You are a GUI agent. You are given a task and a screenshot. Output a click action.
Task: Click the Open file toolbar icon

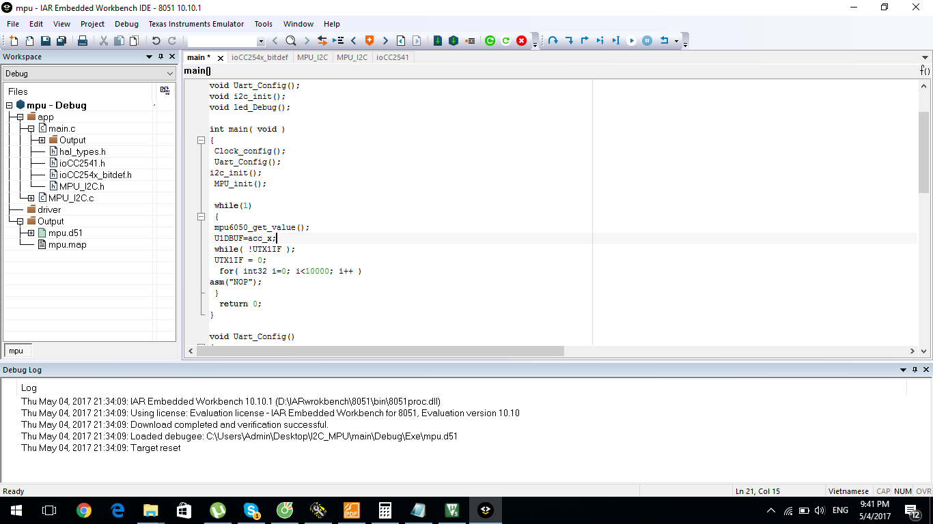click(x=29, y=41)
